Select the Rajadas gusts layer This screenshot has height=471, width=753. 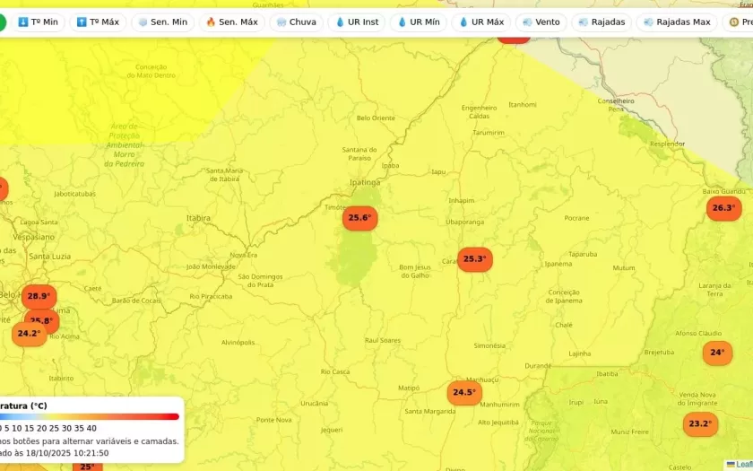pos(602,22)
